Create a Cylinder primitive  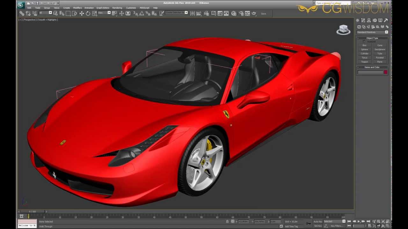click(x=364, y=54)
